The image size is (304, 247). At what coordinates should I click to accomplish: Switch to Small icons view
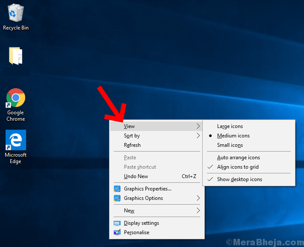point(249,145)
